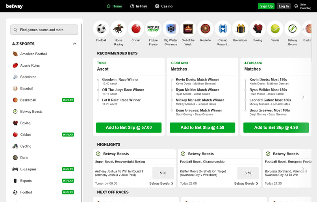317x202 pixels.
Task: Open the Horse Racing carousel icon
Action: point(119,29)
